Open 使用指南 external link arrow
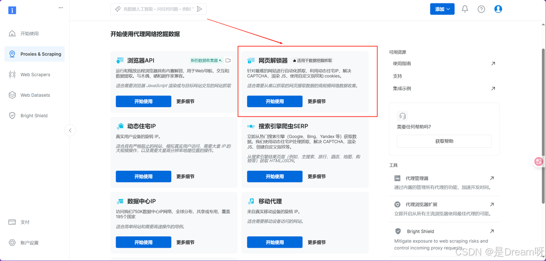The height and width of the screenshot is (261, 546). (493, 64)
